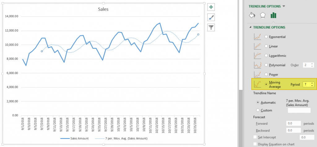Adjust the Polynomial Order spinner
The width and height of the screenshot is (317, 147).
(x=312, y=65)
